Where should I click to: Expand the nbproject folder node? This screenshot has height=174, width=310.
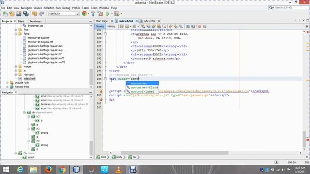click(x=16, y=74)
